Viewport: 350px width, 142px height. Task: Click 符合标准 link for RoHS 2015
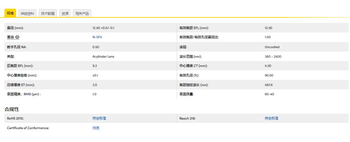coord(99,118)
